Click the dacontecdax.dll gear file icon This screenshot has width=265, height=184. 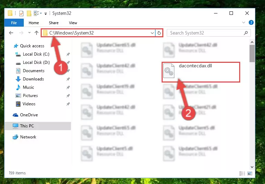(169, 70)
